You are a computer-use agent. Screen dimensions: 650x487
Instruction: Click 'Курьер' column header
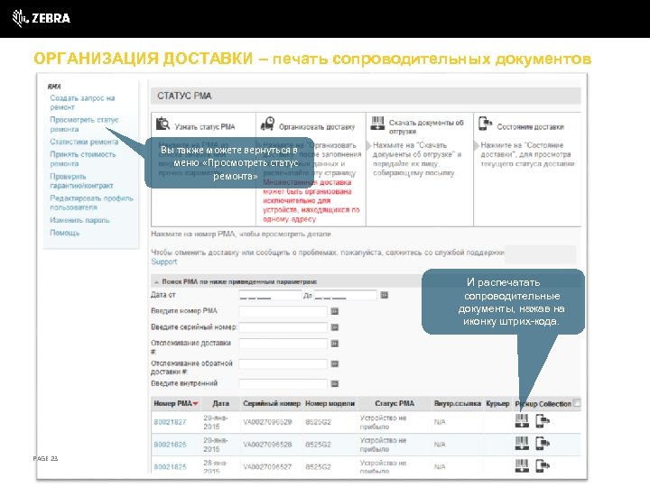497,403
